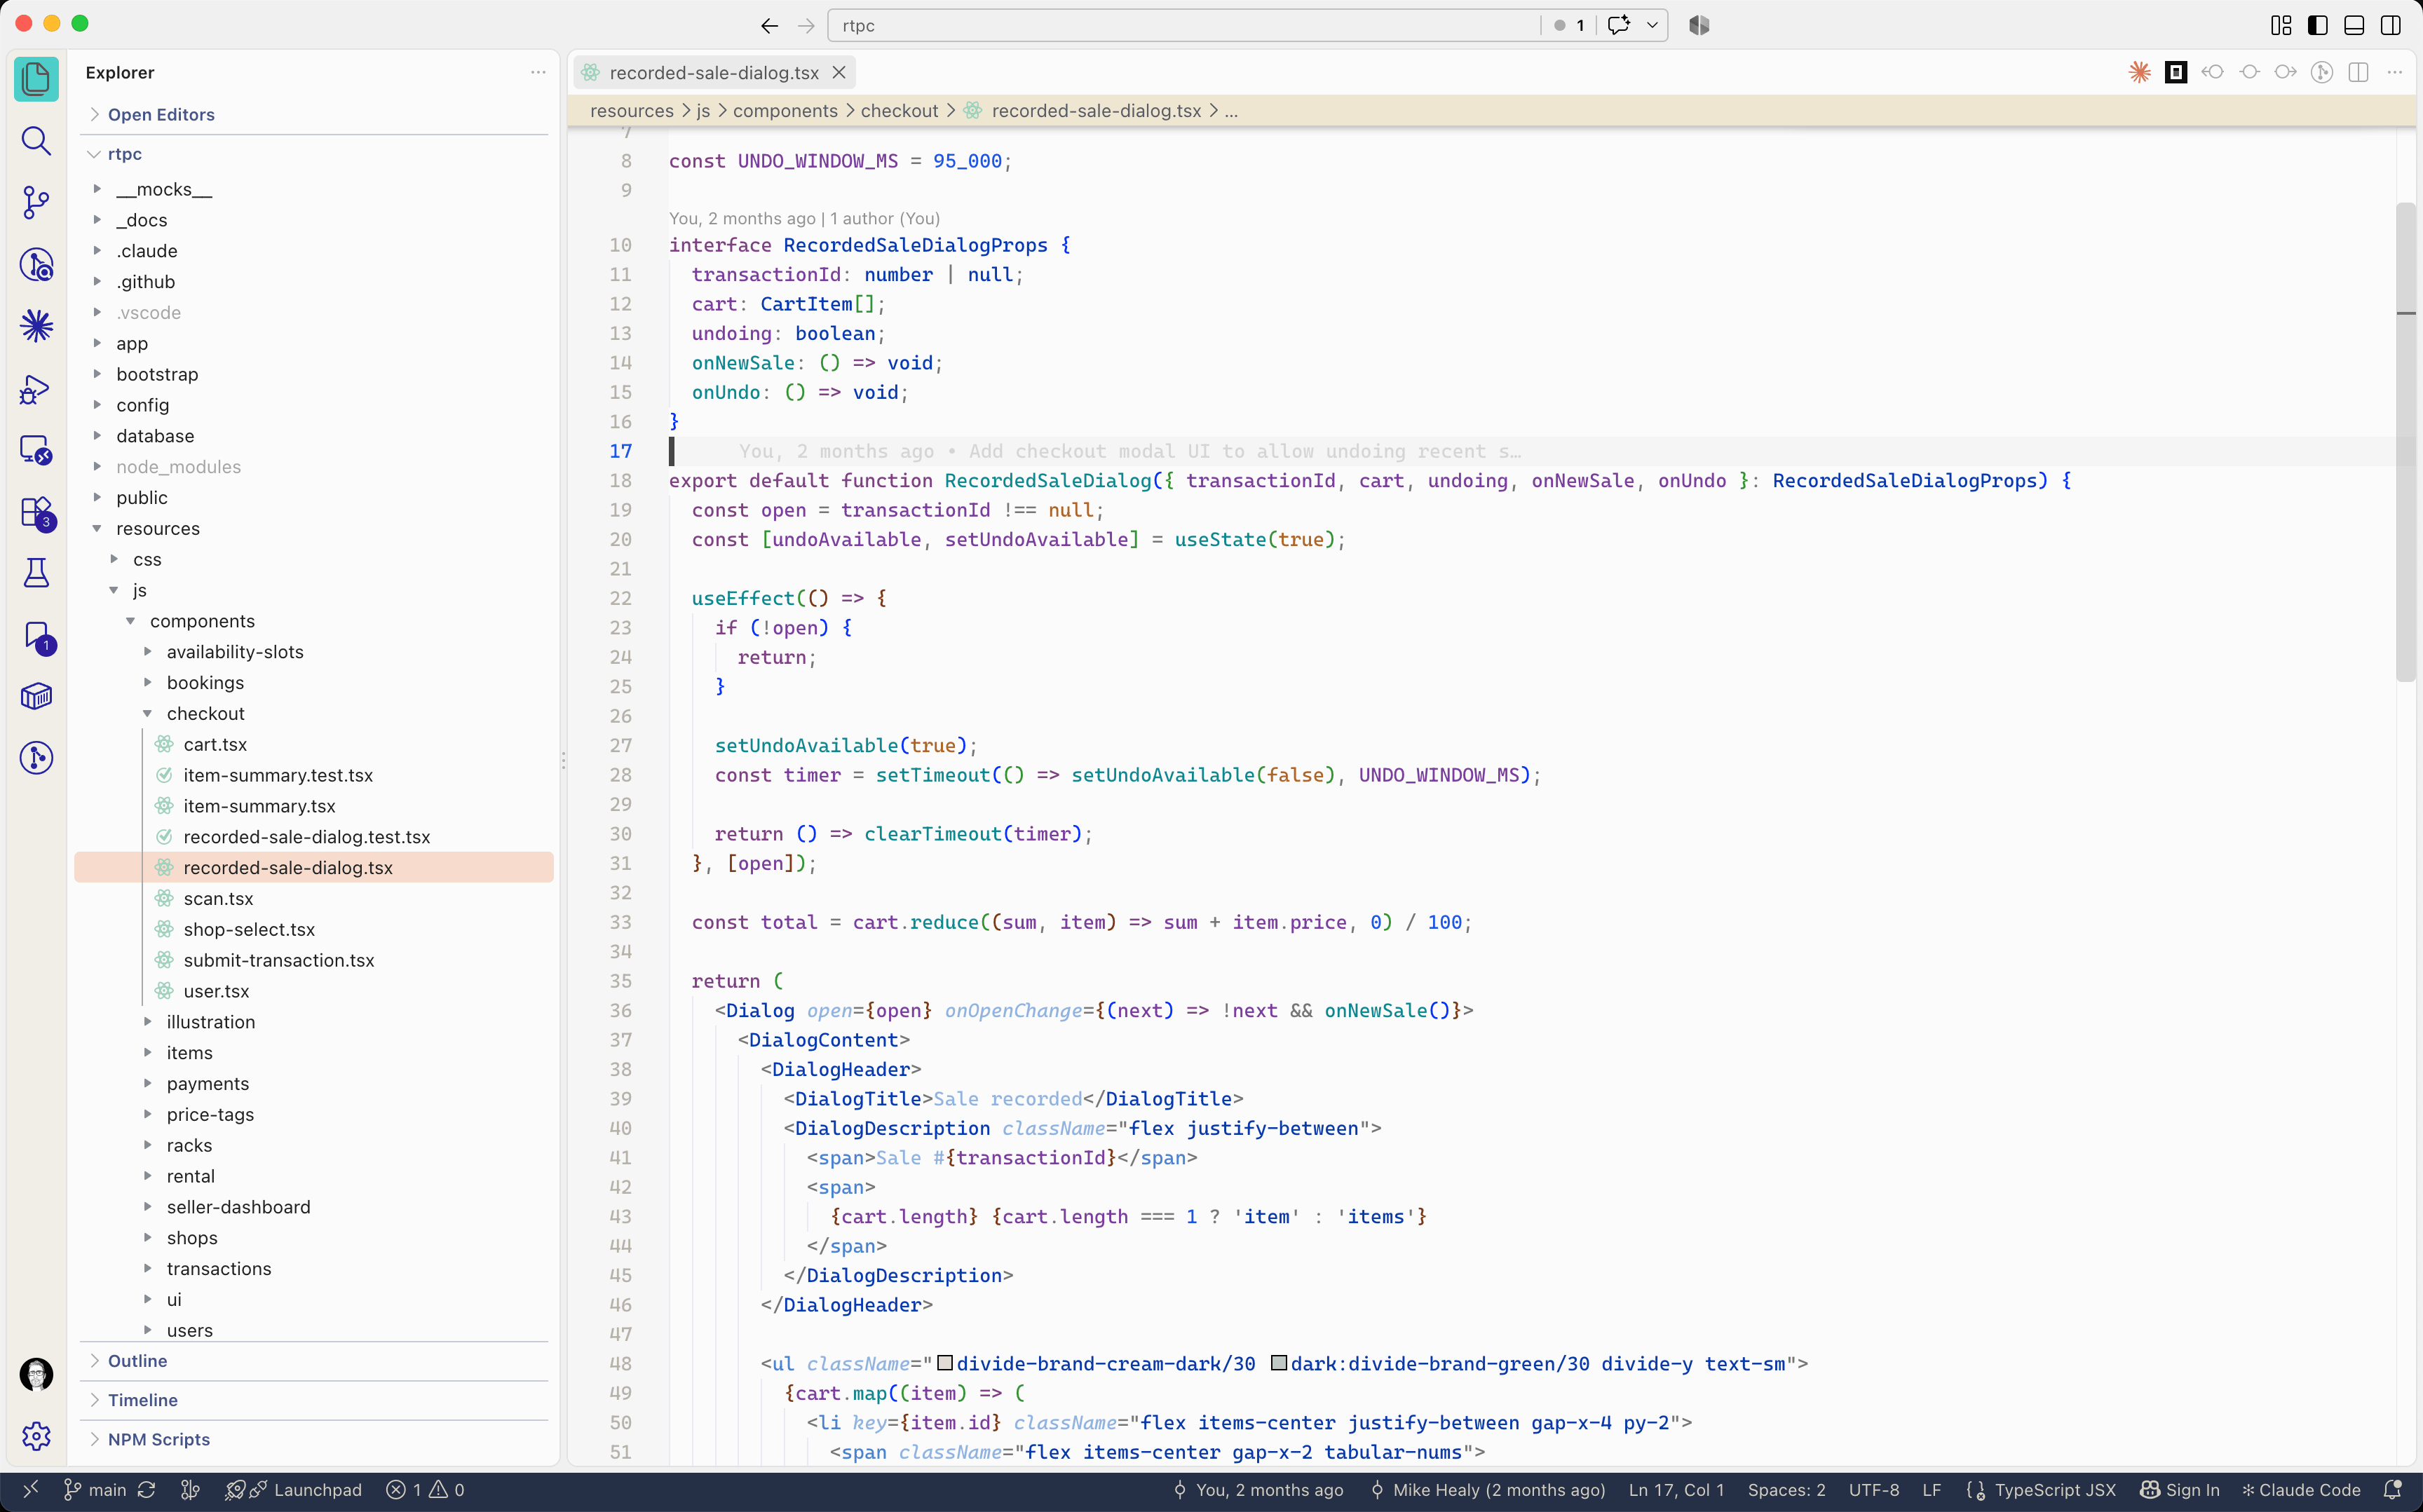Open Run and Debug view

pyautogui.click(x=36, y=388)
